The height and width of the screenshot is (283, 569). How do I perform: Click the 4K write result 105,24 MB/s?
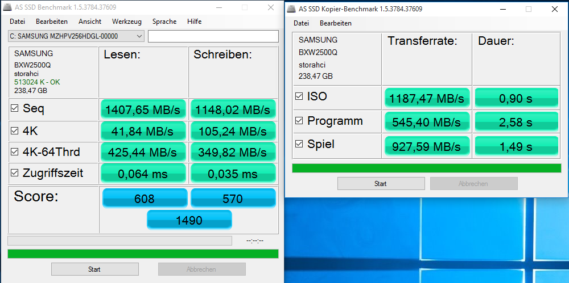[233, 131]
